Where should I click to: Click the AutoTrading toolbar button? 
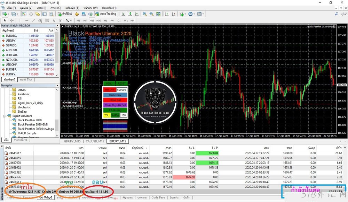[106, 14]
